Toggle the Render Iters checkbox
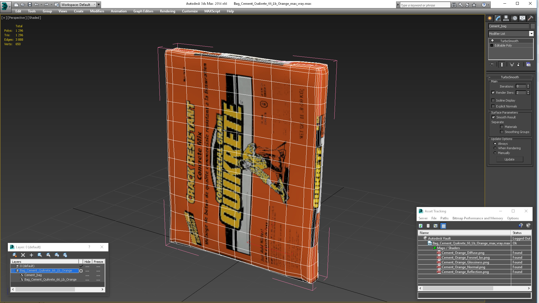 pyautogui.click(x=493, y=93)
